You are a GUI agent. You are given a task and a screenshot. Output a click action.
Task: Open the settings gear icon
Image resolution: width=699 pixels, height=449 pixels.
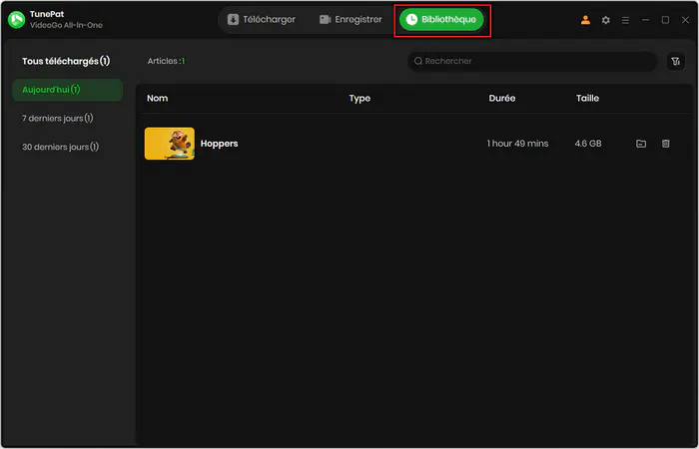[605, 20]
